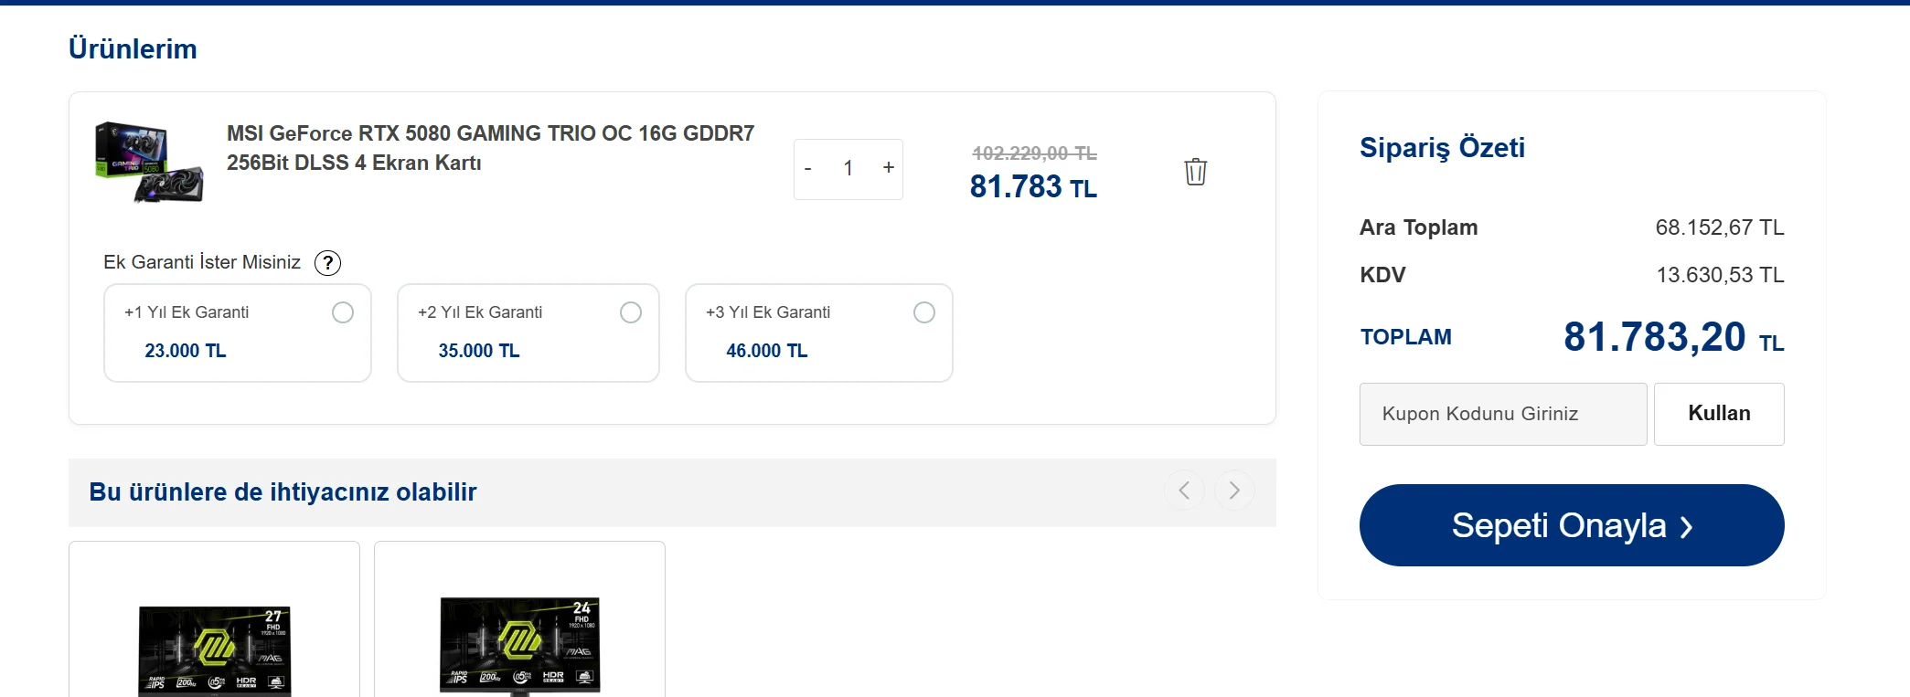Screen dimensions: 1910x697
Task: Click the quantity value field showing 1
Action: click(848, 169)
